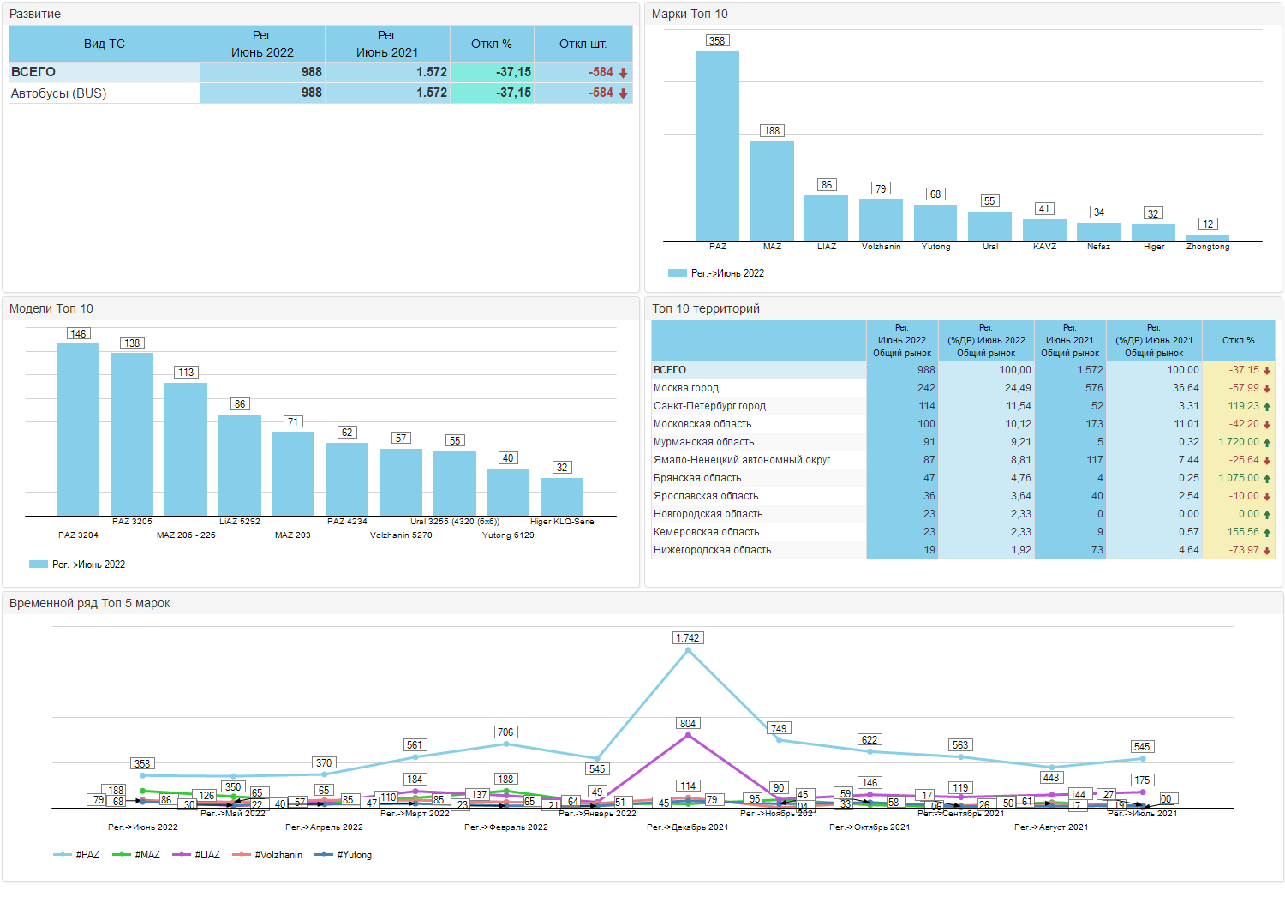This screenshot has height=908, width=1285.
Task: Click Ямало-Ненецкий автономный округ row
Action: pyautogui.click(x=963, y=460)
